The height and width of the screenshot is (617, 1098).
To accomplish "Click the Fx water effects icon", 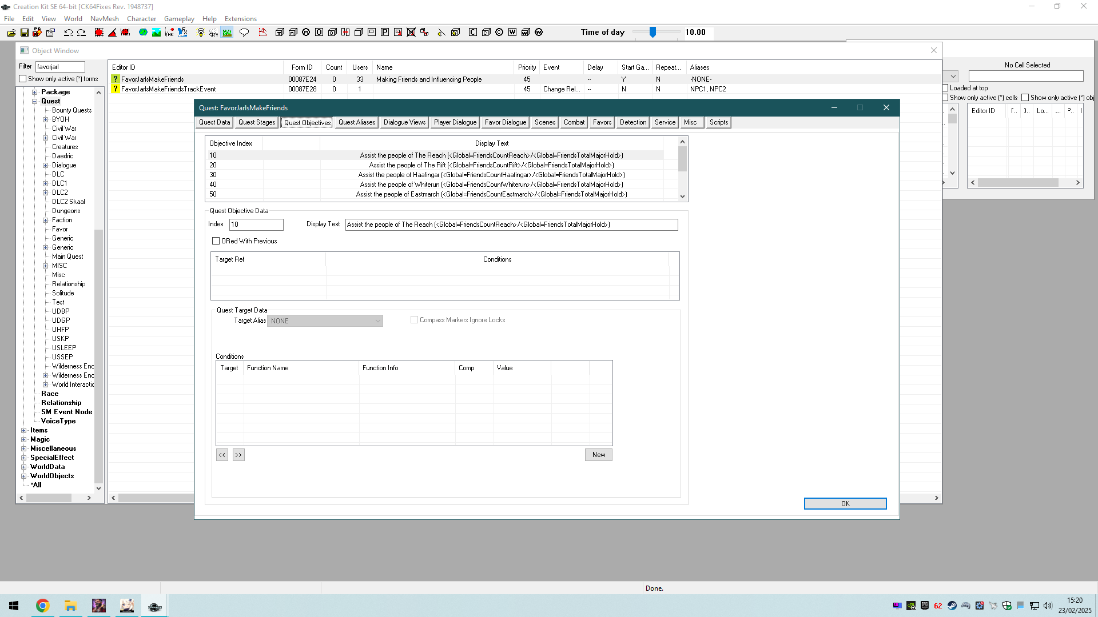I will (x=182, y=33).
